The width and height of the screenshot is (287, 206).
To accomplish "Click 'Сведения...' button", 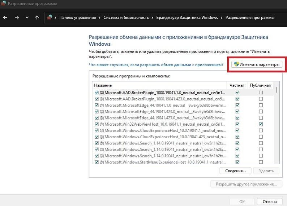I will tap(235, 171).
